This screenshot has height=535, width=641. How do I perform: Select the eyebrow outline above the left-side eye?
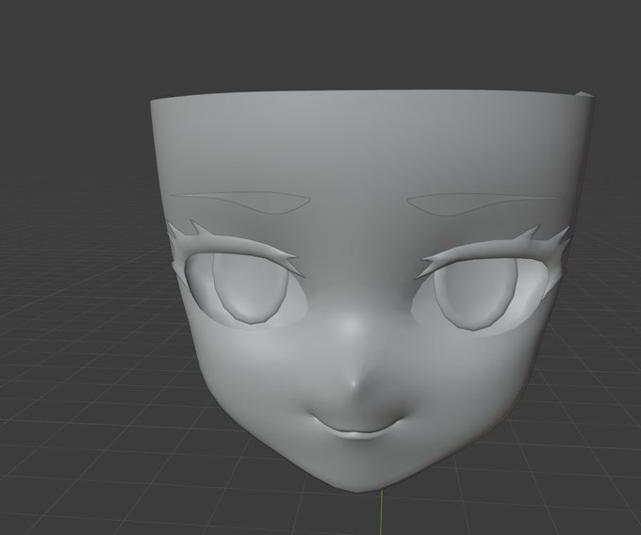click(240, 203)
